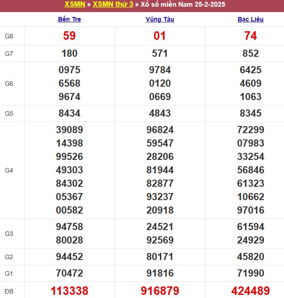Select the G5 number 8434
The width and height of the screenshot is (284, 298).
click(69, 113)
